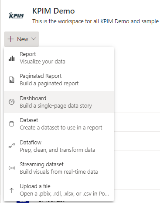160x203 pixels.
Task: Click the KPIM Demo workspace title
Action: [54, 11]
